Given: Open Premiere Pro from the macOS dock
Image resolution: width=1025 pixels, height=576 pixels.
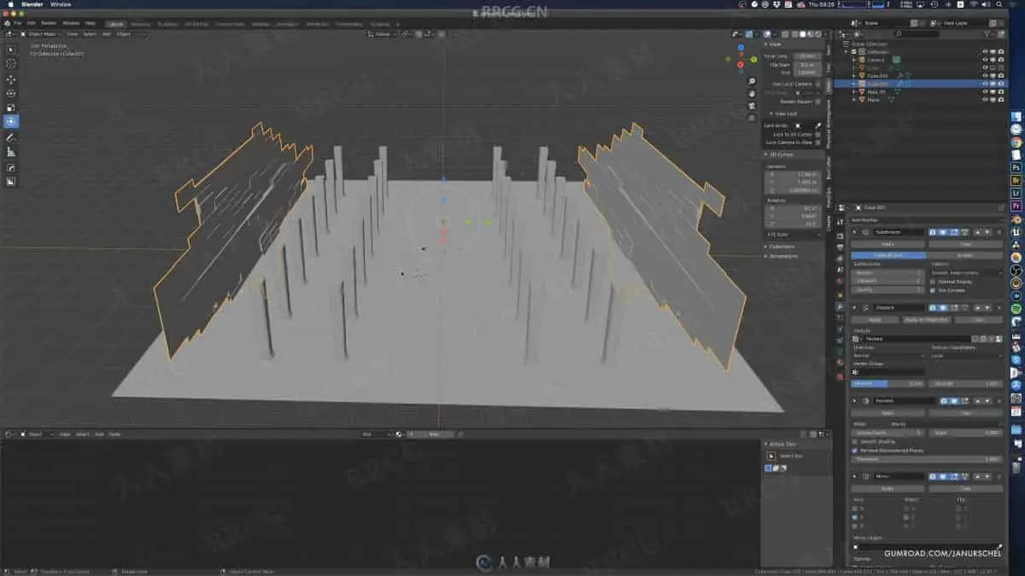Looking at the screenshot, I should pyautogui.click(x=1016, y=206).
